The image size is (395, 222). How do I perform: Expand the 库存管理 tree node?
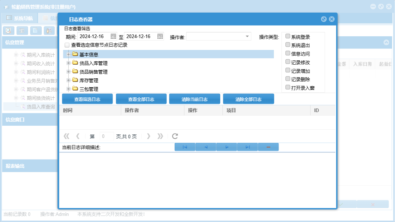pyautogui.click(x=68, y=80)
